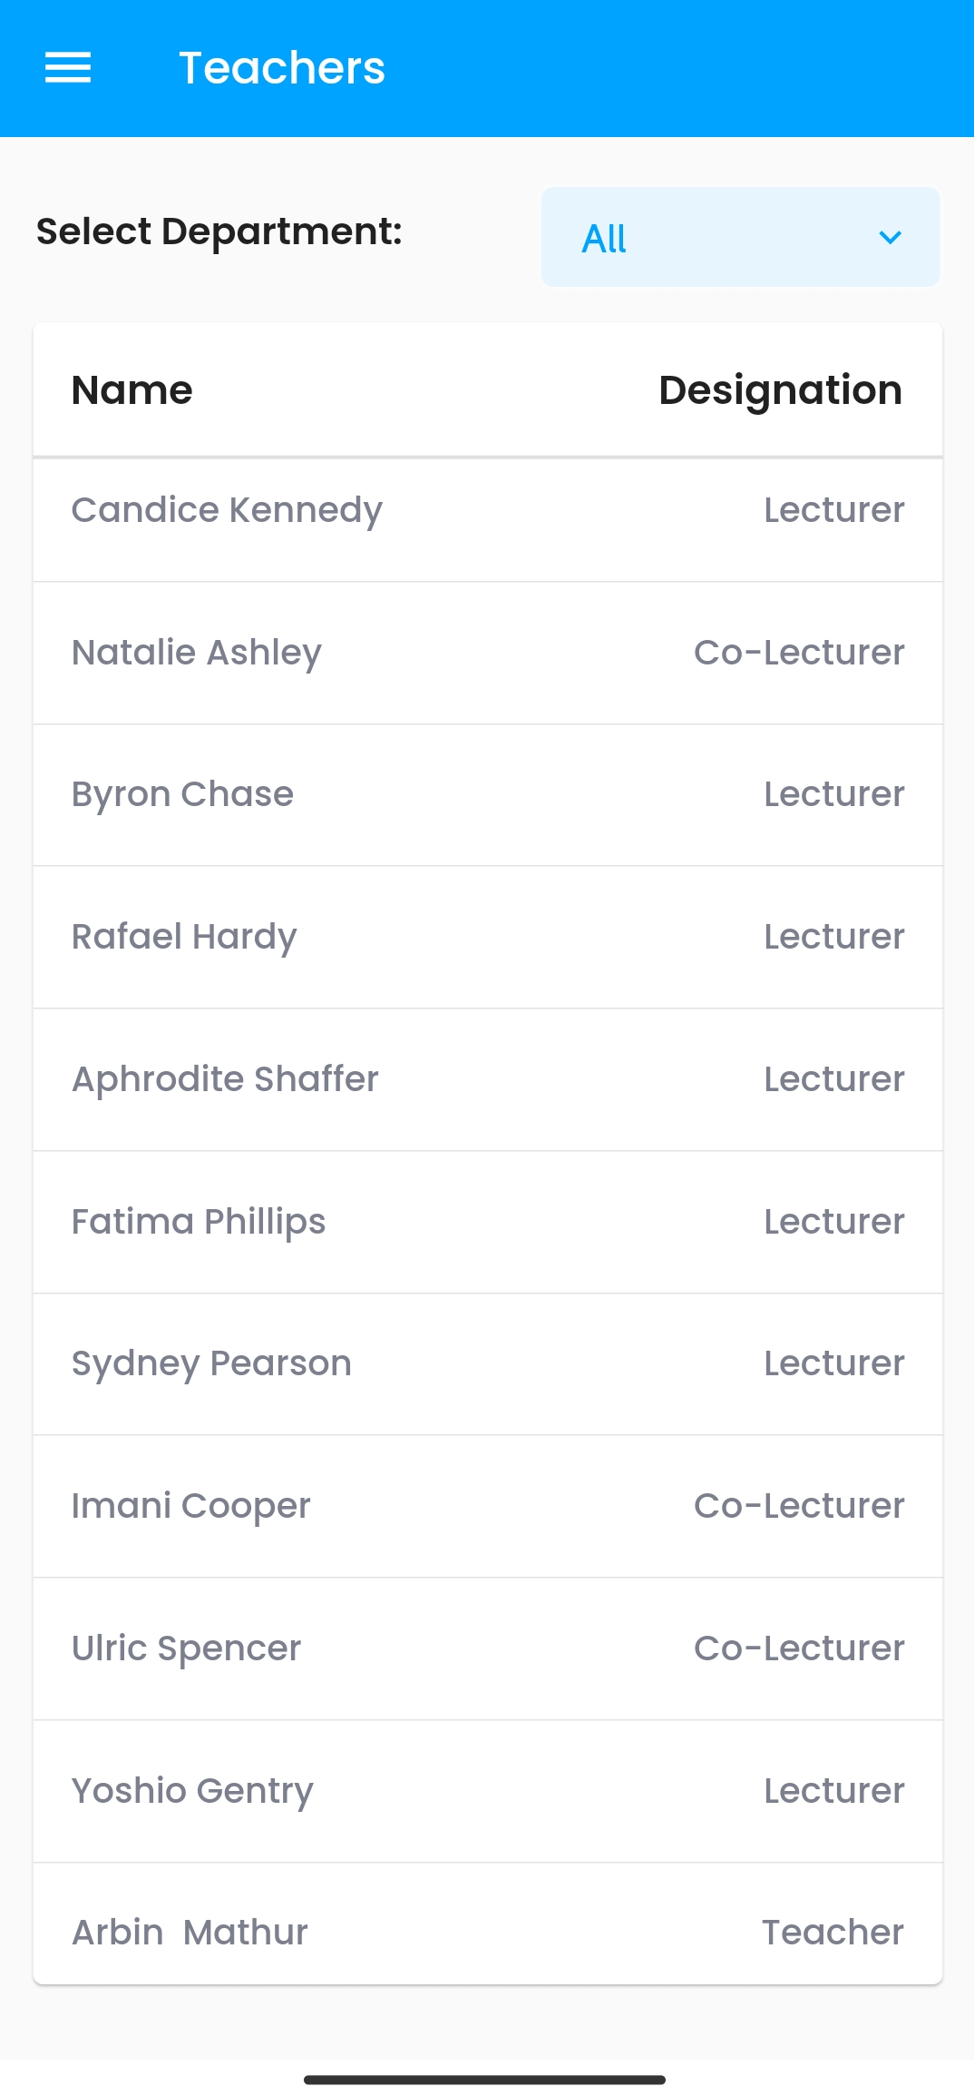Tap Sydney Pearson in the table
974x2096 pixels.
[211, 1363]
